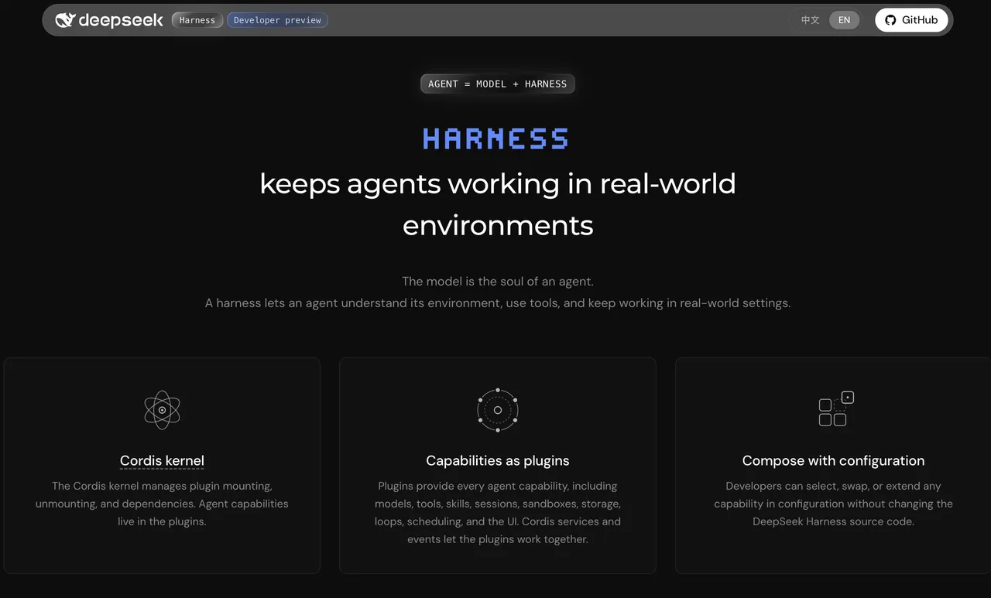Click the text 'Developers can select, swap, or extend'
The image size is (991, 598).
coord(833,504)
